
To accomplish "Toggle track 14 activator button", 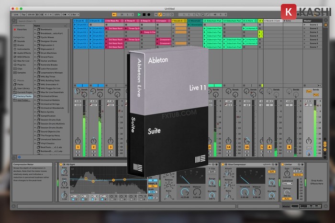I will coord(228,147).
